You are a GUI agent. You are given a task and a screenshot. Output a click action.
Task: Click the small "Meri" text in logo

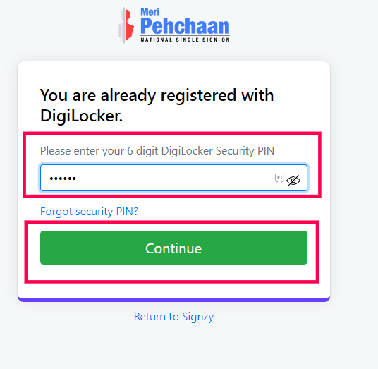pos(150,12)
